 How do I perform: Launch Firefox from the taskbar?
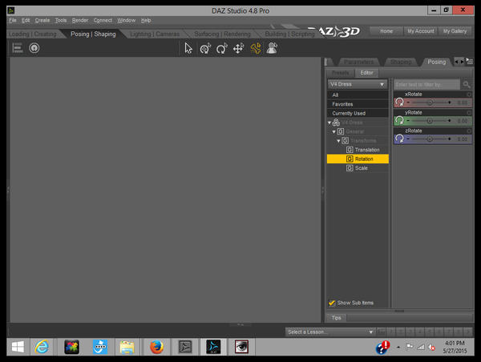(x=156, y=347)
